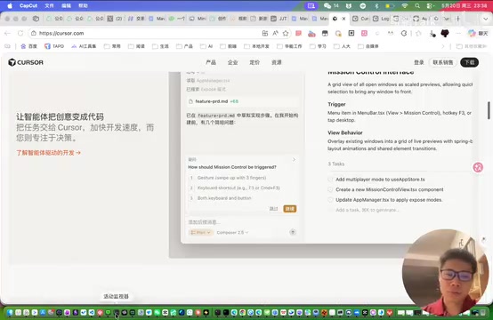Open the 本地开发 bookmarks folder
Image resolution: width=493 pixels, height=320 pixels.
tap(257, 46)
